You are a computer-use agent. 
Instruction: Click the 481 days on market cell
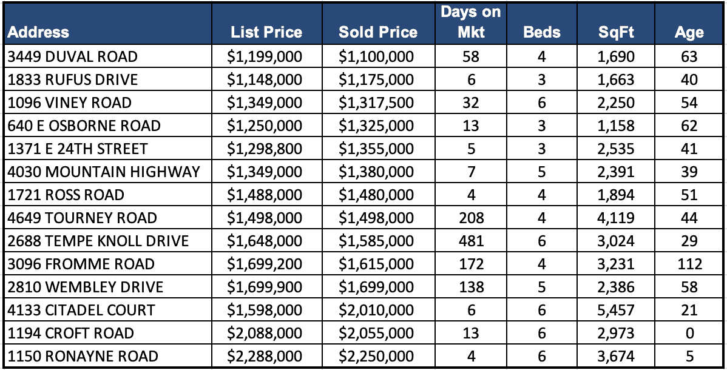click(x=470, y=241)
